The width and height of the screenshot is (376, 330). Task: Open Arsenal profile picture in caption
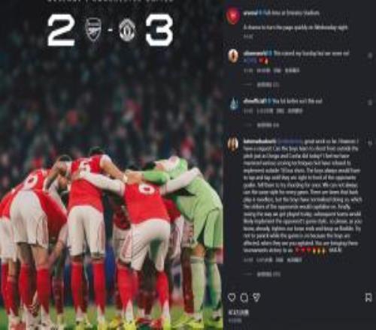(x=233, y=16)
